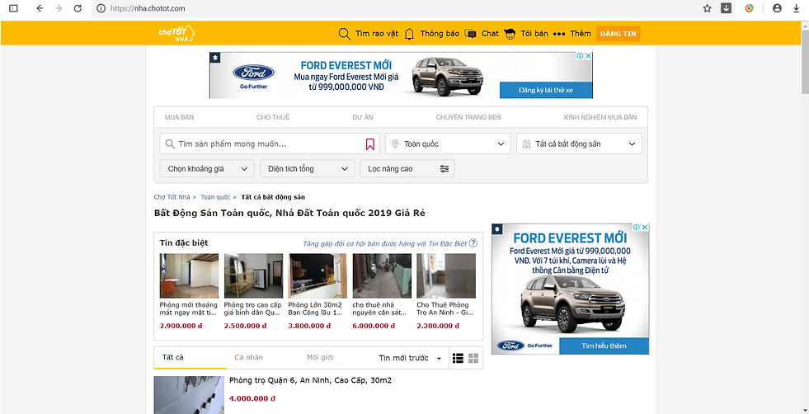Expand the Chọn khoảng giá dropdown
This screenshot has height=414, width=809.
coord(207,169)
